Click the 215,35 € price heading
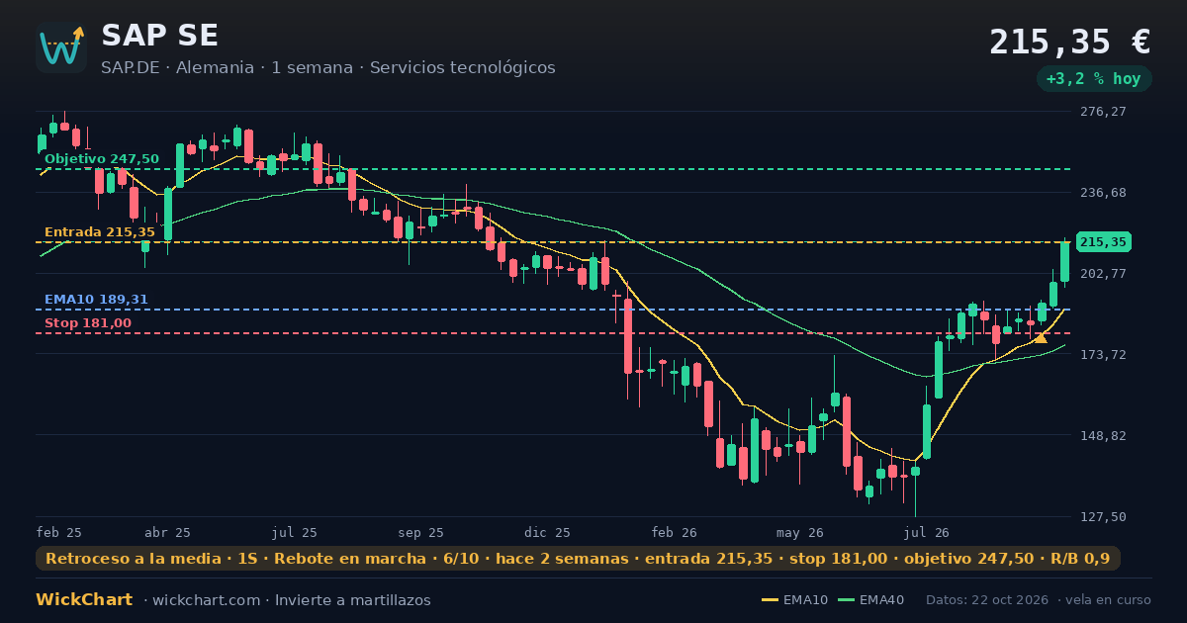Screen dimensions: 1187x623 (1070, 42)
